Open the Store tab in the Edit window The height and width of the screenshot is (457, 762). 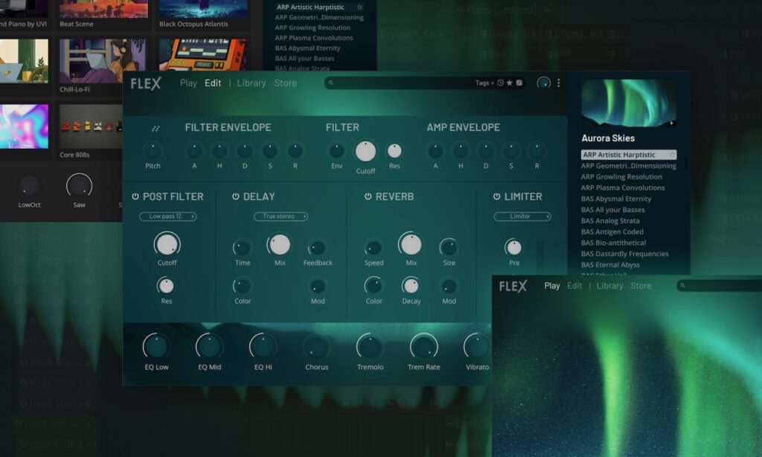click(x=285, y=83)
